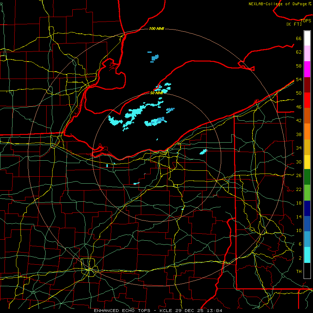Click the black TH threshold swatch
This screenshot has width=313, height=313.
(x=307, y=271)
